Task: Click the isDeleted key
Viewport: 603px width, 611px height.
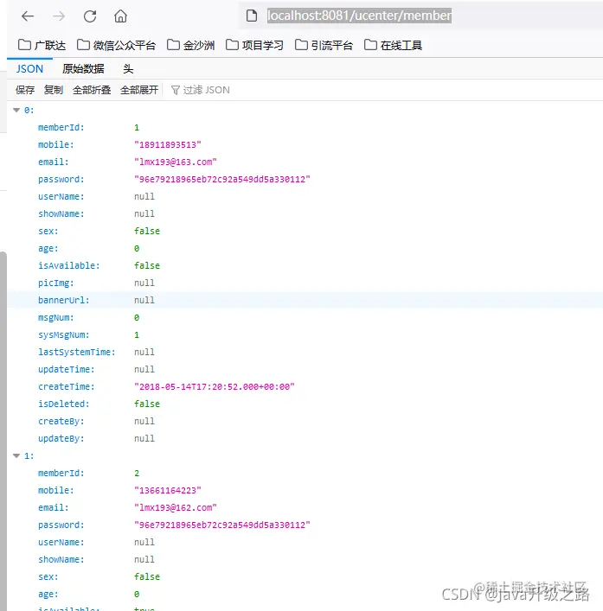Action: [63, 404]
